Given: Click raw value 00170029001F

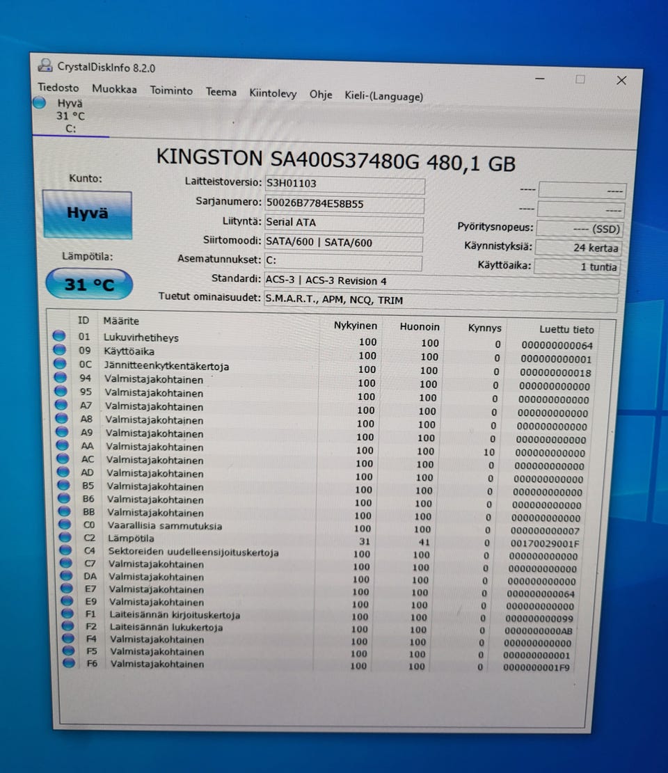Looking at the screenshot, I should click(545, 544).
